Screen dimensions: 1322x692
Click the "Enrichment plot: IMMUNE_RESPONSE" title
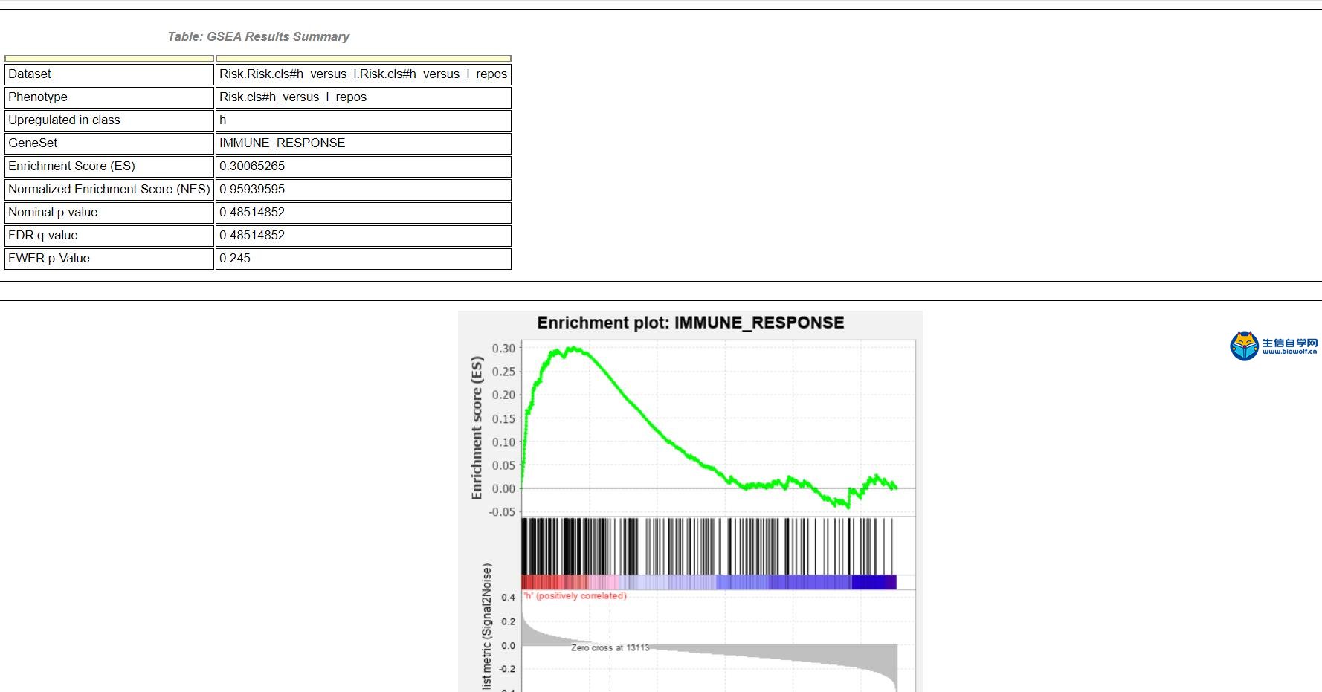point(691,323)
